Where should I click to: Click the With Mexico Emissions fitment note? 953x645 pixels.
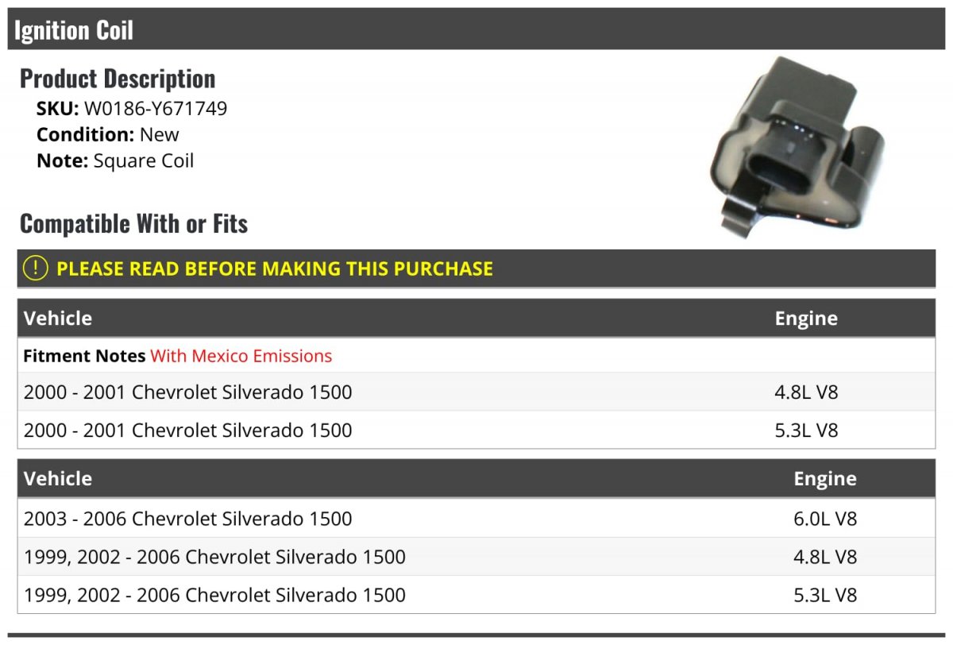(241, 356)
